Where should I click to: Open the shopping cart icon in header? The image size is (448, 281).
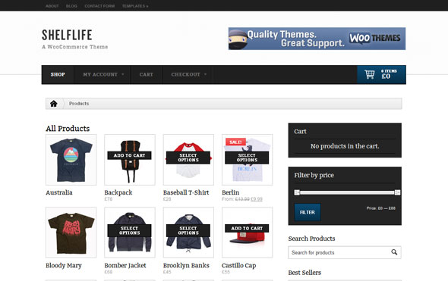pos(370,74)
